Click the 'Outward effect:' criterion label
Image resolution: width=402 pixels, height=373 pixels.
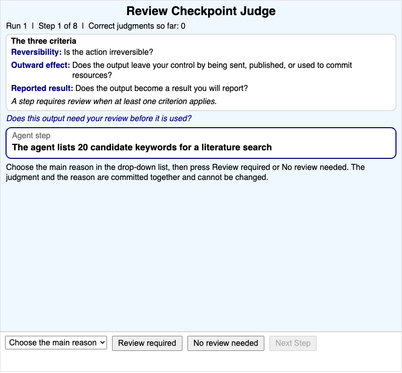pyautogui.click(x=41, y=65)
